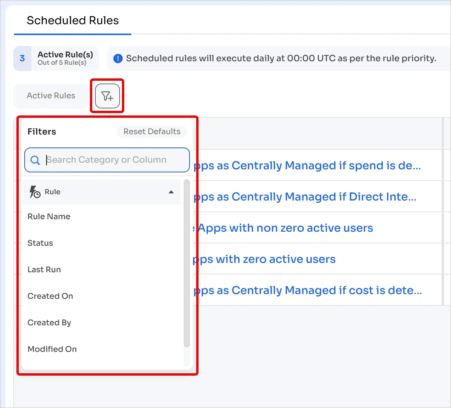
Task: Choose the Status filter option
Action: pyautogui.click(x=40, y=243)
